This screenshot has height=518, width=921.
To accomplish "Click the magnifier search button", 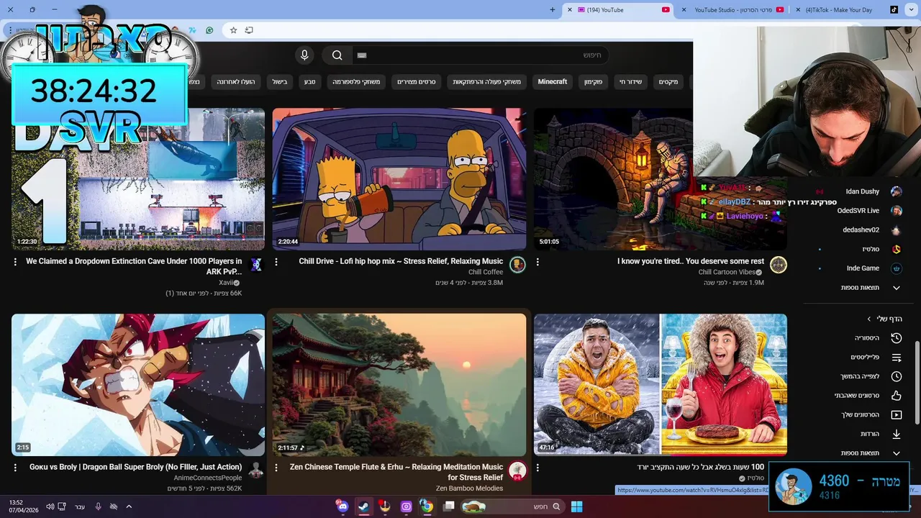I will click(337, 55).
